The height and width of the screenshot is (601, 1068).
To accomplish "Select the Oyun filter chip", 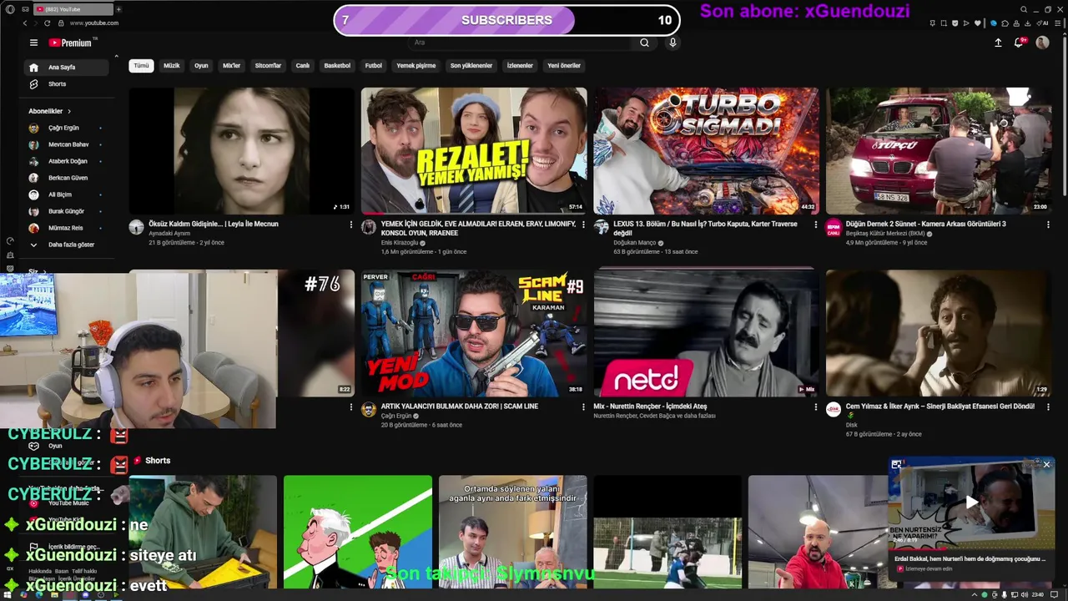I will [x=201, y=65].
